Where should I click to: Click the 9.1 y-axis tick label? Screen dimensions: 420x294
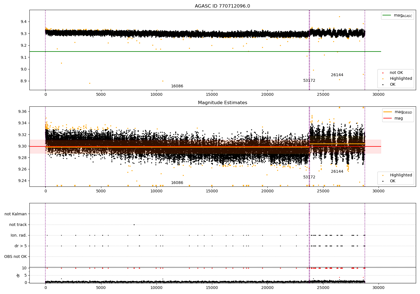point(24,57)
